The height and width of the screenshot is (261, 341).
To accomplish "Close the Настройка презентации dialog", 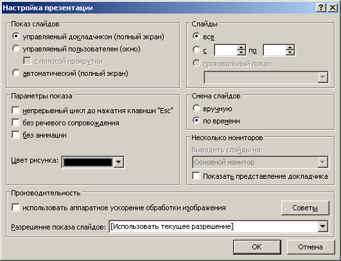I will point(332,8).
